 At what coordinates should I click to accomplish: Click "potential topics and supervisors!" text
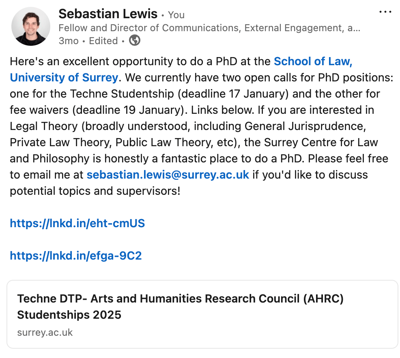click(x=95, y=191)
